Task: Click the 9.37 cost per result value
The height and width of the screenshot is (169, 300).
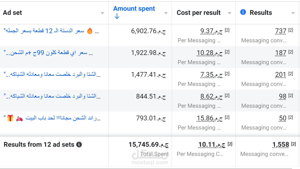Action: point(211,31)
